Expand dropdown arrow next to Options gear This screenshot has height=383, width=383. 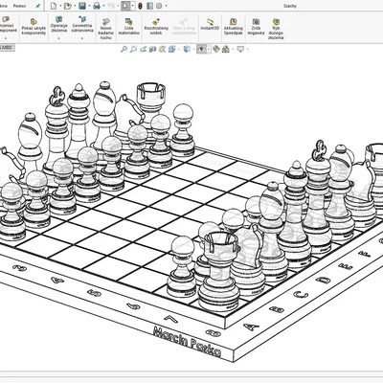click(x=165, y=6)
